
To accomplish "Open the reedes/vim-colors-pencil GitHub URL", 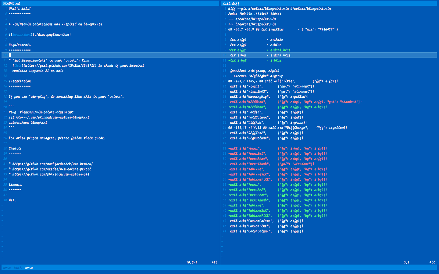I will [x=52, y=169].
